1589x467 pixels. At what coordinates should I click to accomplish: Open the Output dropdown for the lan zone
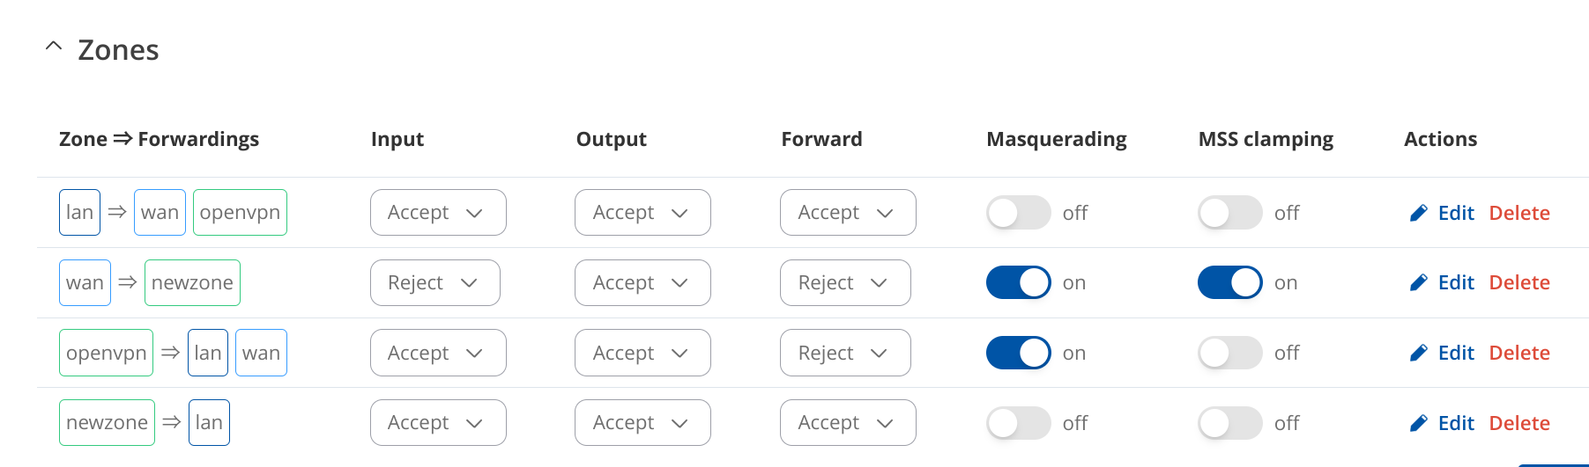[642, 213]
